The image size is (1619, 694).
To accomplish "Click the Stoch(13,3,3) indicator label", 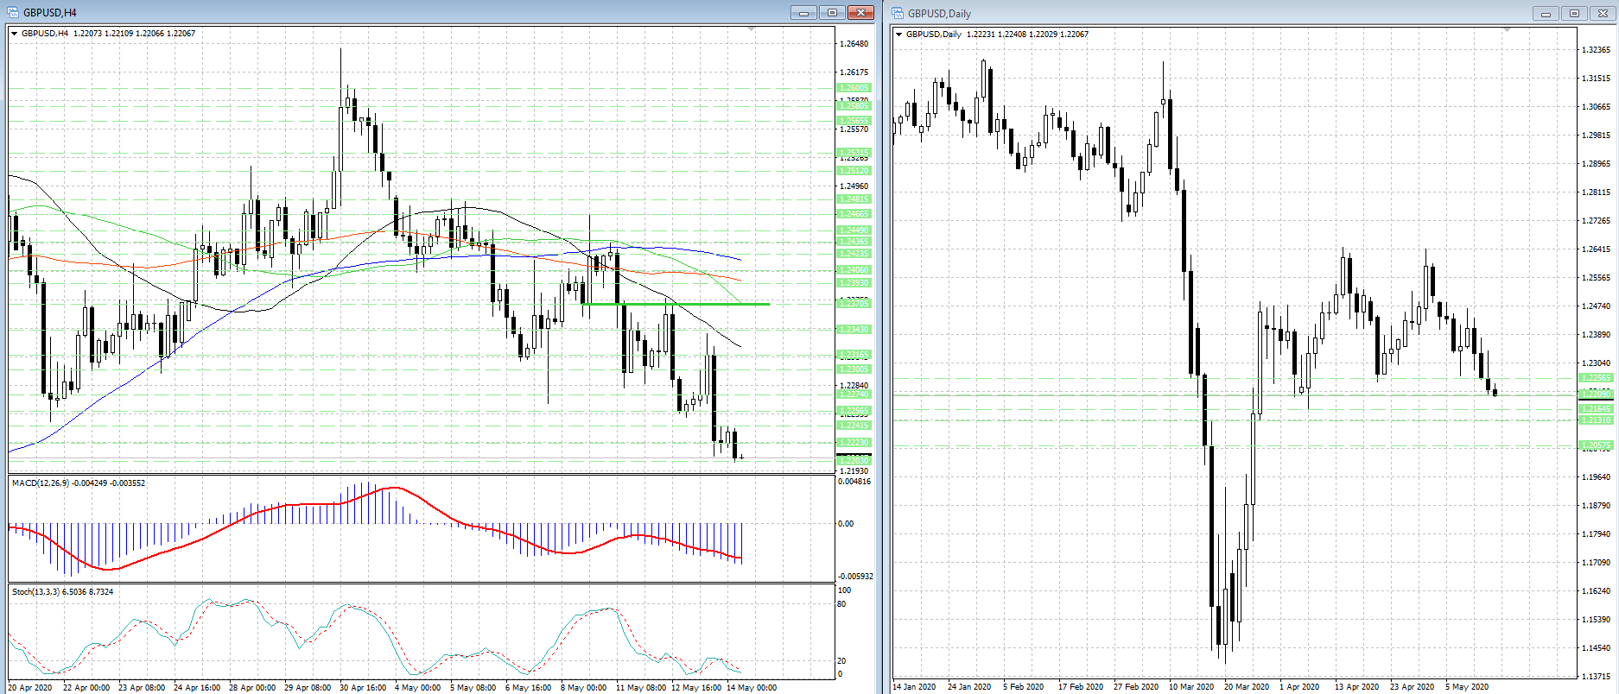I will tap(62, 592).
